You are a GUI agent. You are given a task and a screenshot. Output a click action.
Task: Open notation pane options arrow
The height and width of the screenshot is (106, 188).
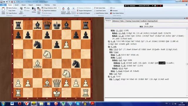click(x=184, y=18)
